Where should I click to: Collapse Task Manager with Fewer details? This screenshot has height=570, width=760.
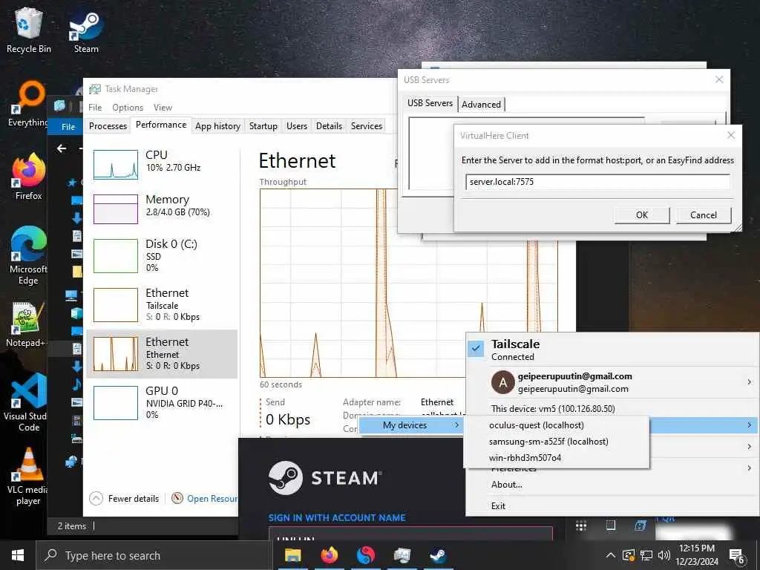125,498
